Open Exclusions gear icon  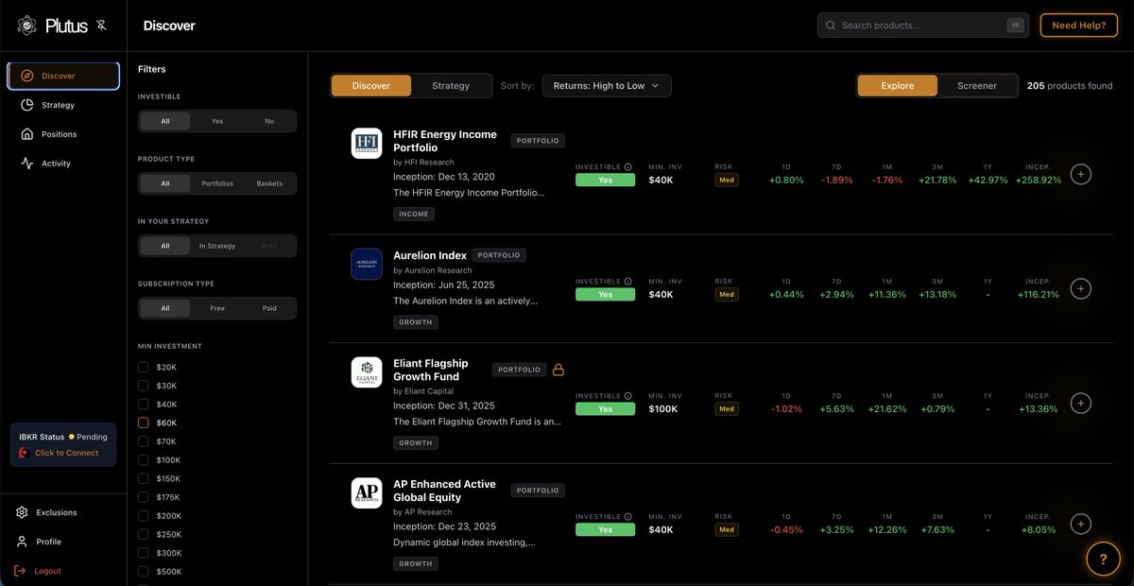click(x=22, y=512)
